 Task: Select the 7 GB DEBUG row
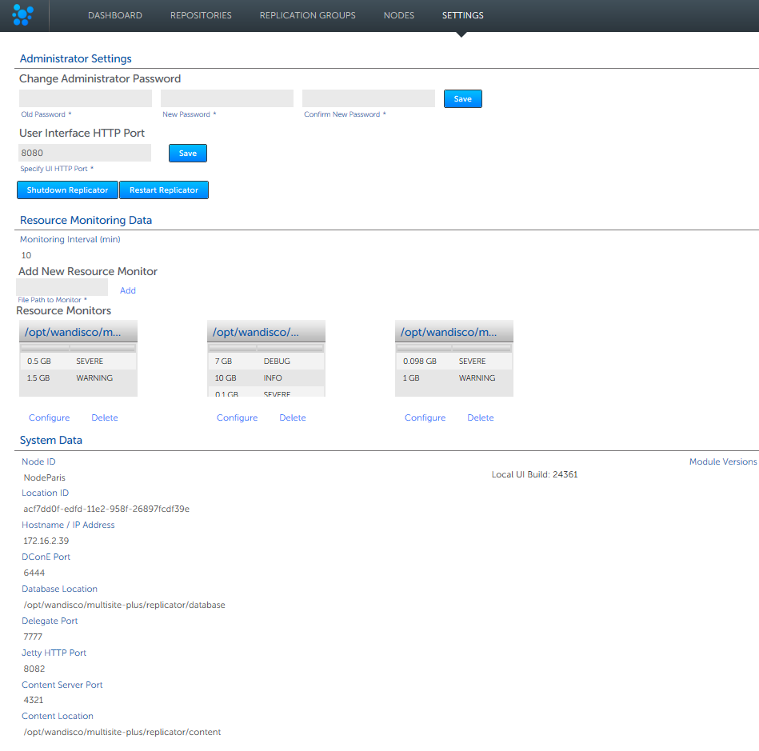(x=266, y=362)
